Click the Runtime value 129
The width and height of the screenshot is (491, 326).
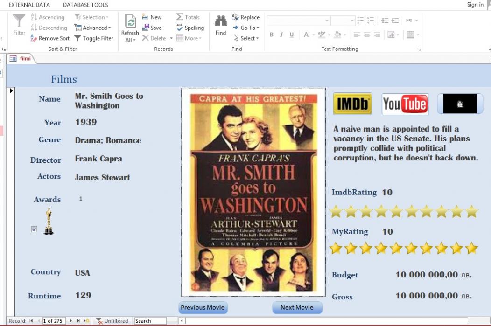pyautogui.click(x=83, y=295)
